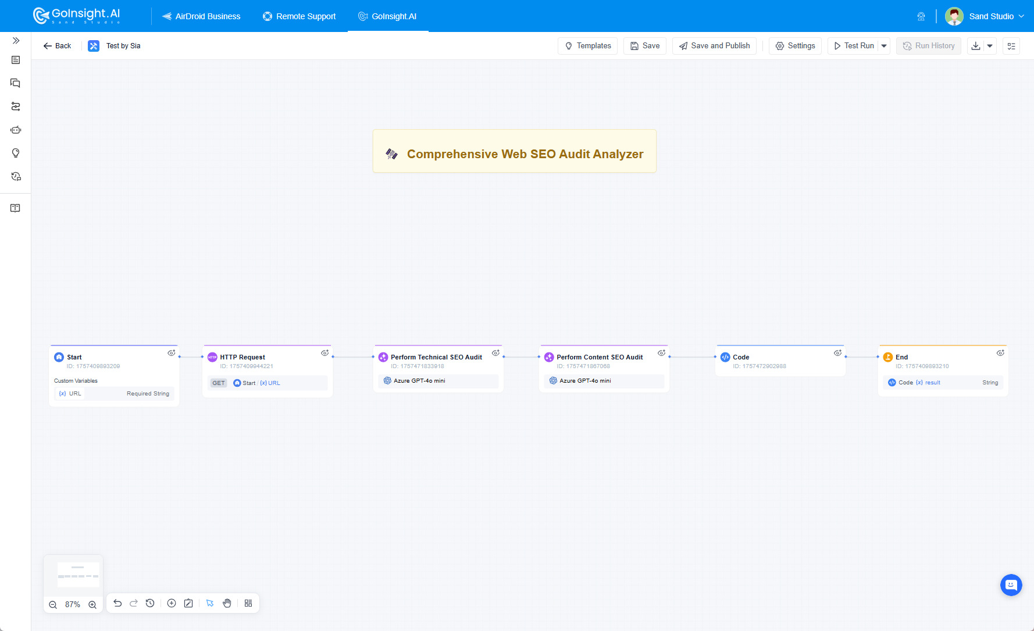
Task: Expand the collapsed left sidebar
Action: pyautogui.click(x=16, y=41)
